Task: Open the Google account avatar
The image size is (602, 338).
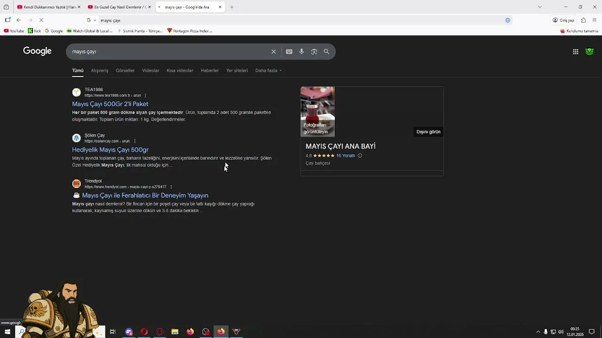Action: click(x=589, y=52)
